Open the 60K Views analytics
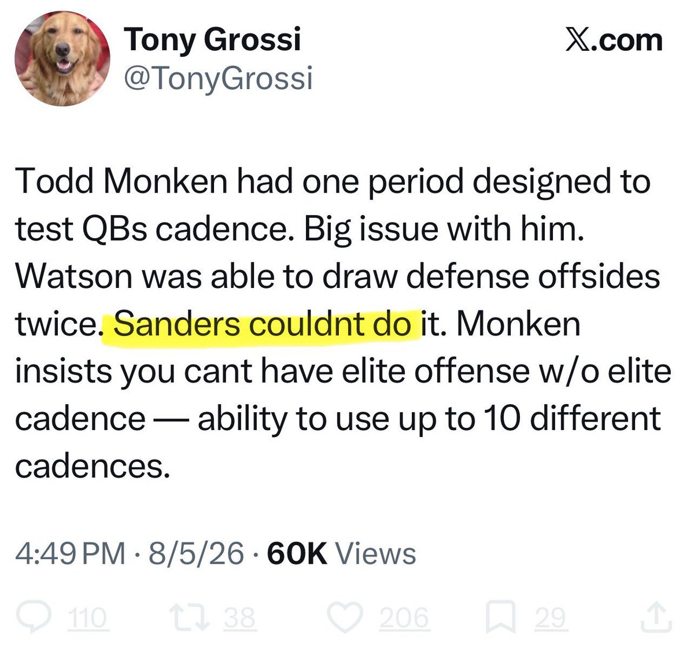The width and height of the screenshot is (694, 651). 342,553
